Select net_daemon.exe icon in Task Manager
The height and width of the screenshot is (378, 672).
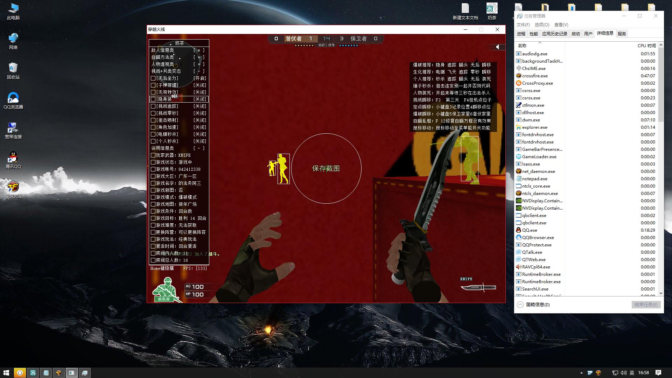coord(519,171)
